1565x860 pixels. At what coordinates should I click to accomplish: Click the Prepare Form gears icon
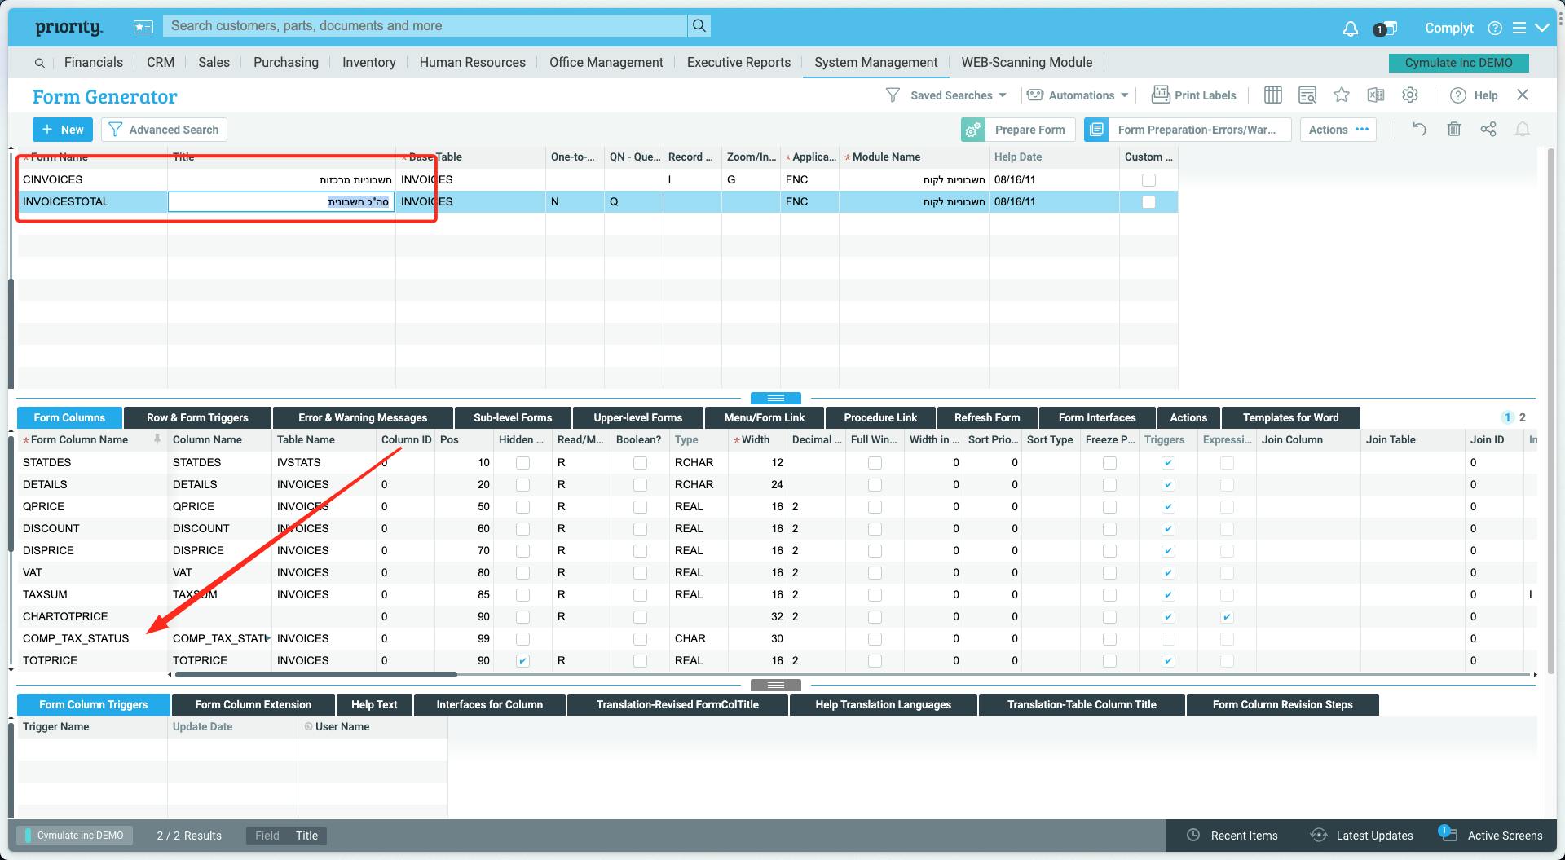coord(973,130)
